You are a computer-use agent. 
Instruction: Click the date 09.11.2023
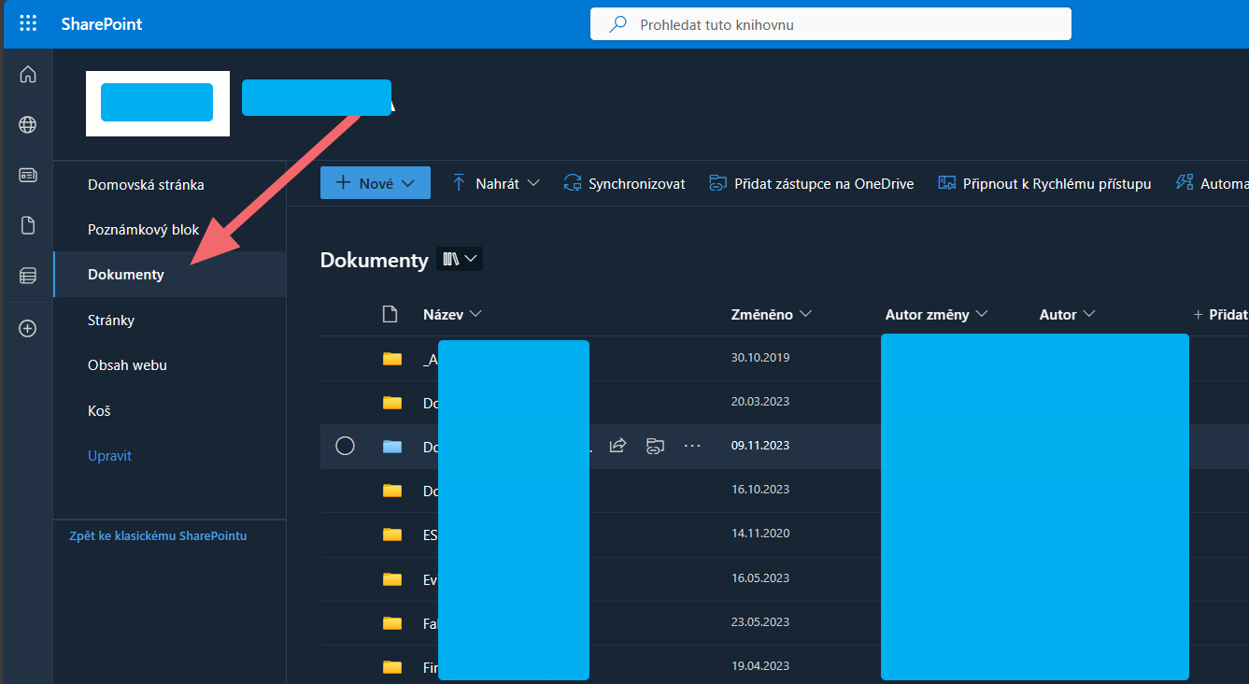[760, 446]
